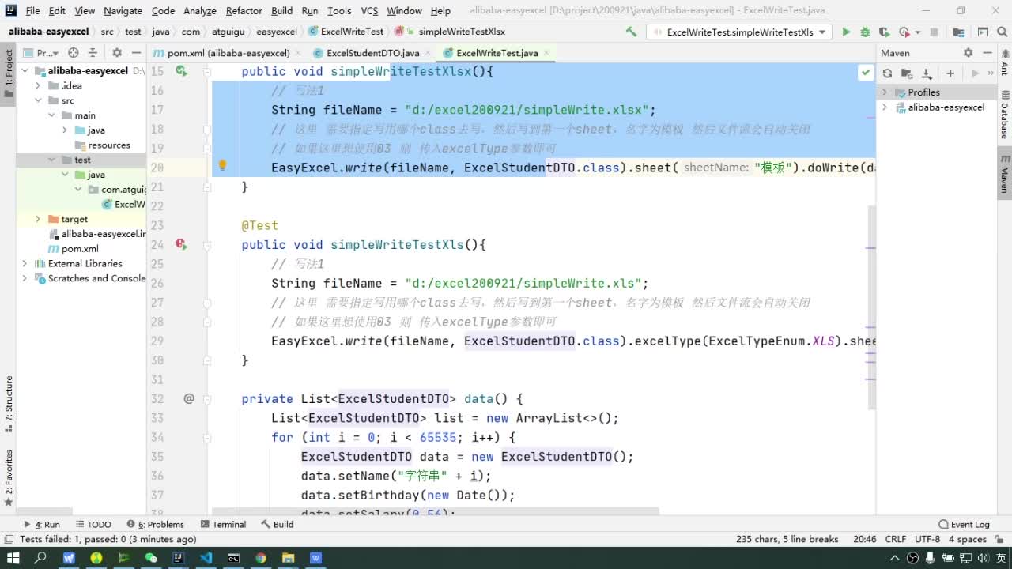Expand Maven Profiles node
The image size is (1012, 569).
(x=885, y=92)
